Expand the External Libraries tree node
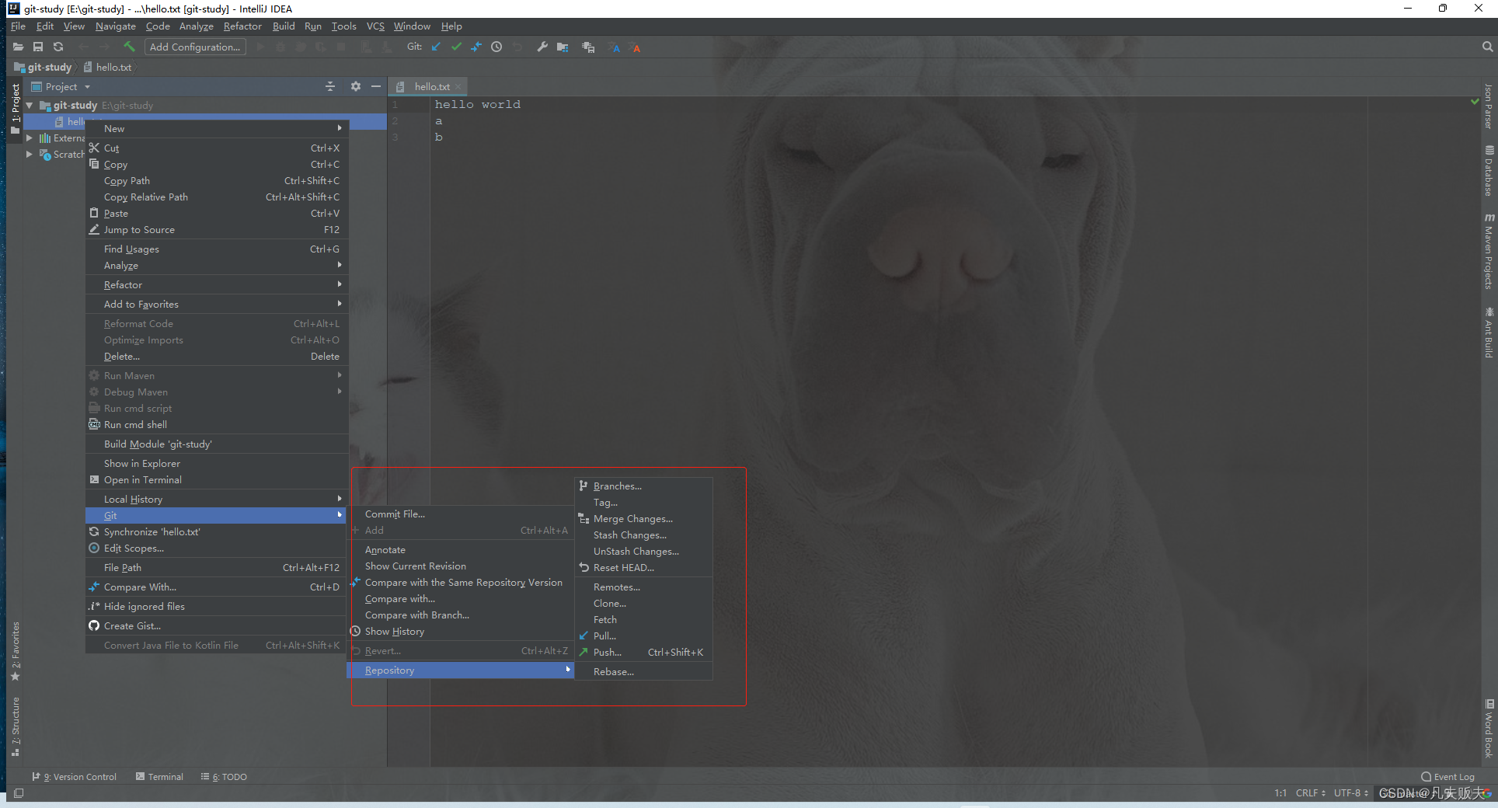 [x=30, y=138]
